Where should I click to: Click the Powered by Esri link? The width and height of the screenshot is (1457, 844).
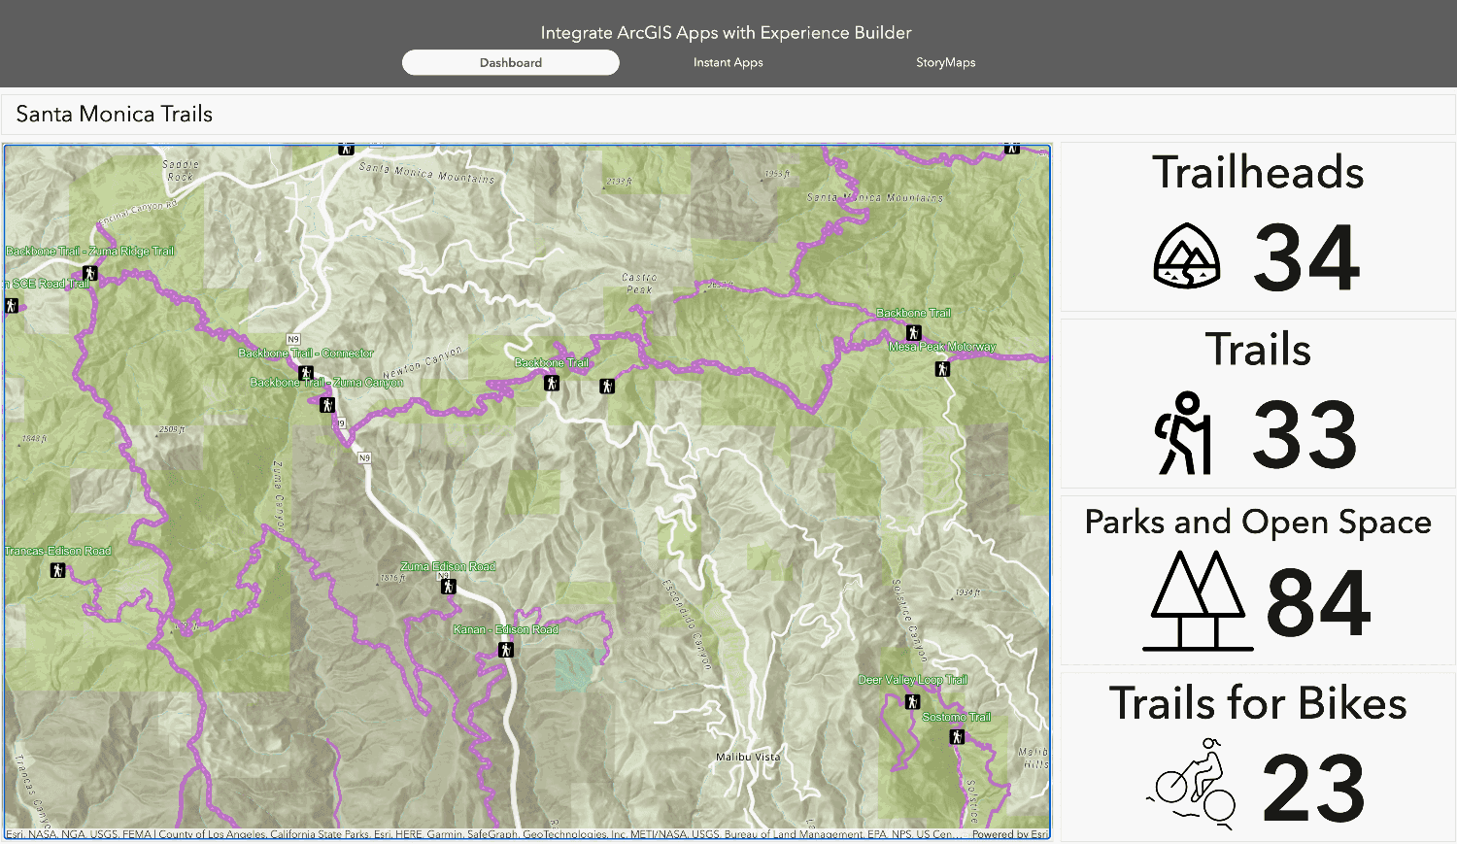[x=1009, y=834]
